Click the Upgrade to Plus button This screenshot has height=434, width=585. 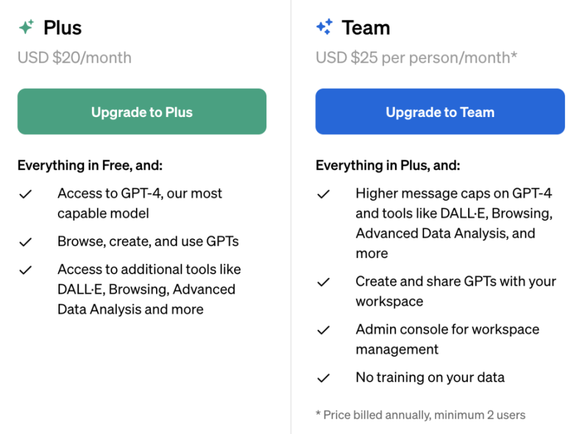coord(141,112)
